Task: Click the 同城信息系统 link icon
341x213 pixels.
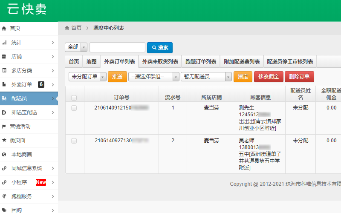Action: [x=4, y=168]
